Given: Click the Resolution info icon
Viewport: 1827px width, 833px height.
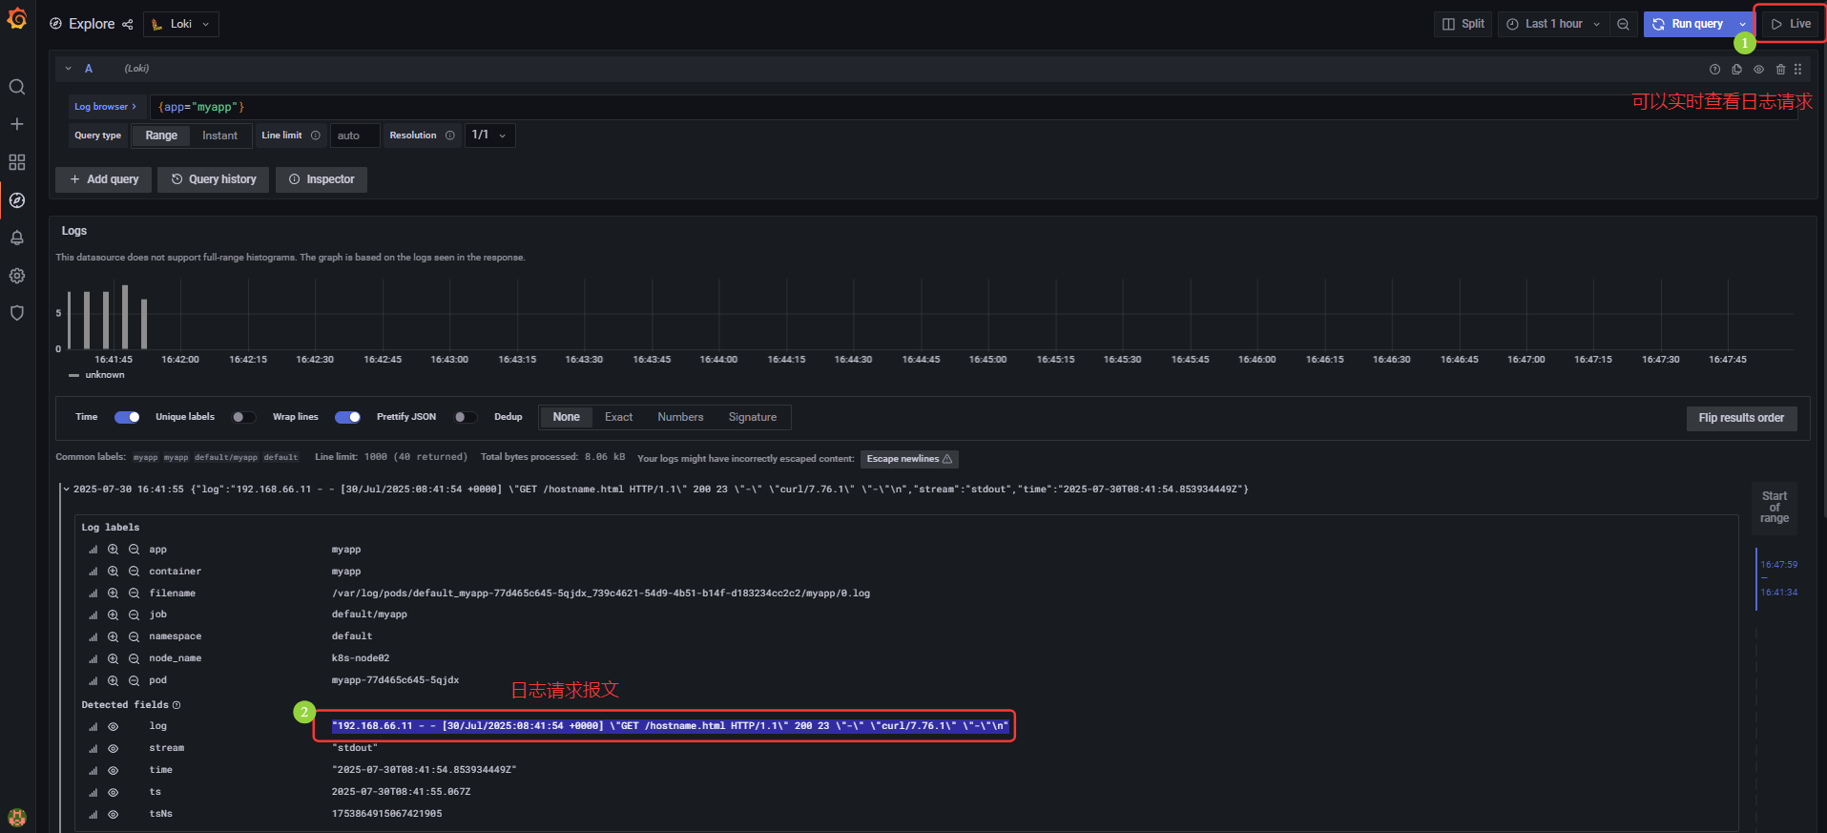Looking at the screenshot, I should click(x=450, y=135).
